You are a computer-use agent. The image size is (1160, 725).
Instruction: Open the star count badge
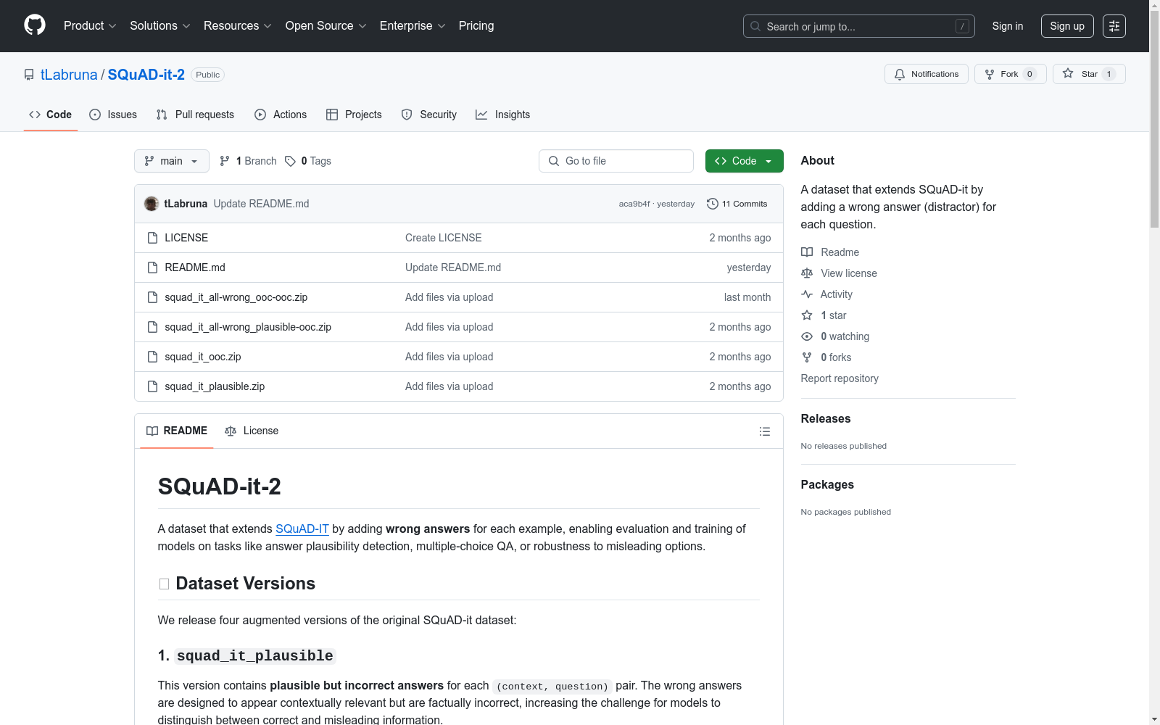[x=1109, y=74]
